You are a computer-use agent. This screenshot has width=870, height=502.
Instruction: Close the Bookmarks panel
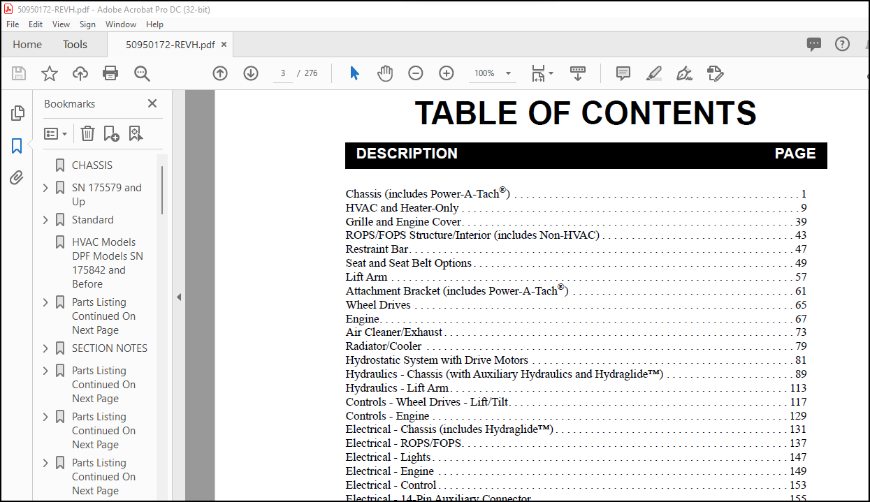(x=152, y=103)
